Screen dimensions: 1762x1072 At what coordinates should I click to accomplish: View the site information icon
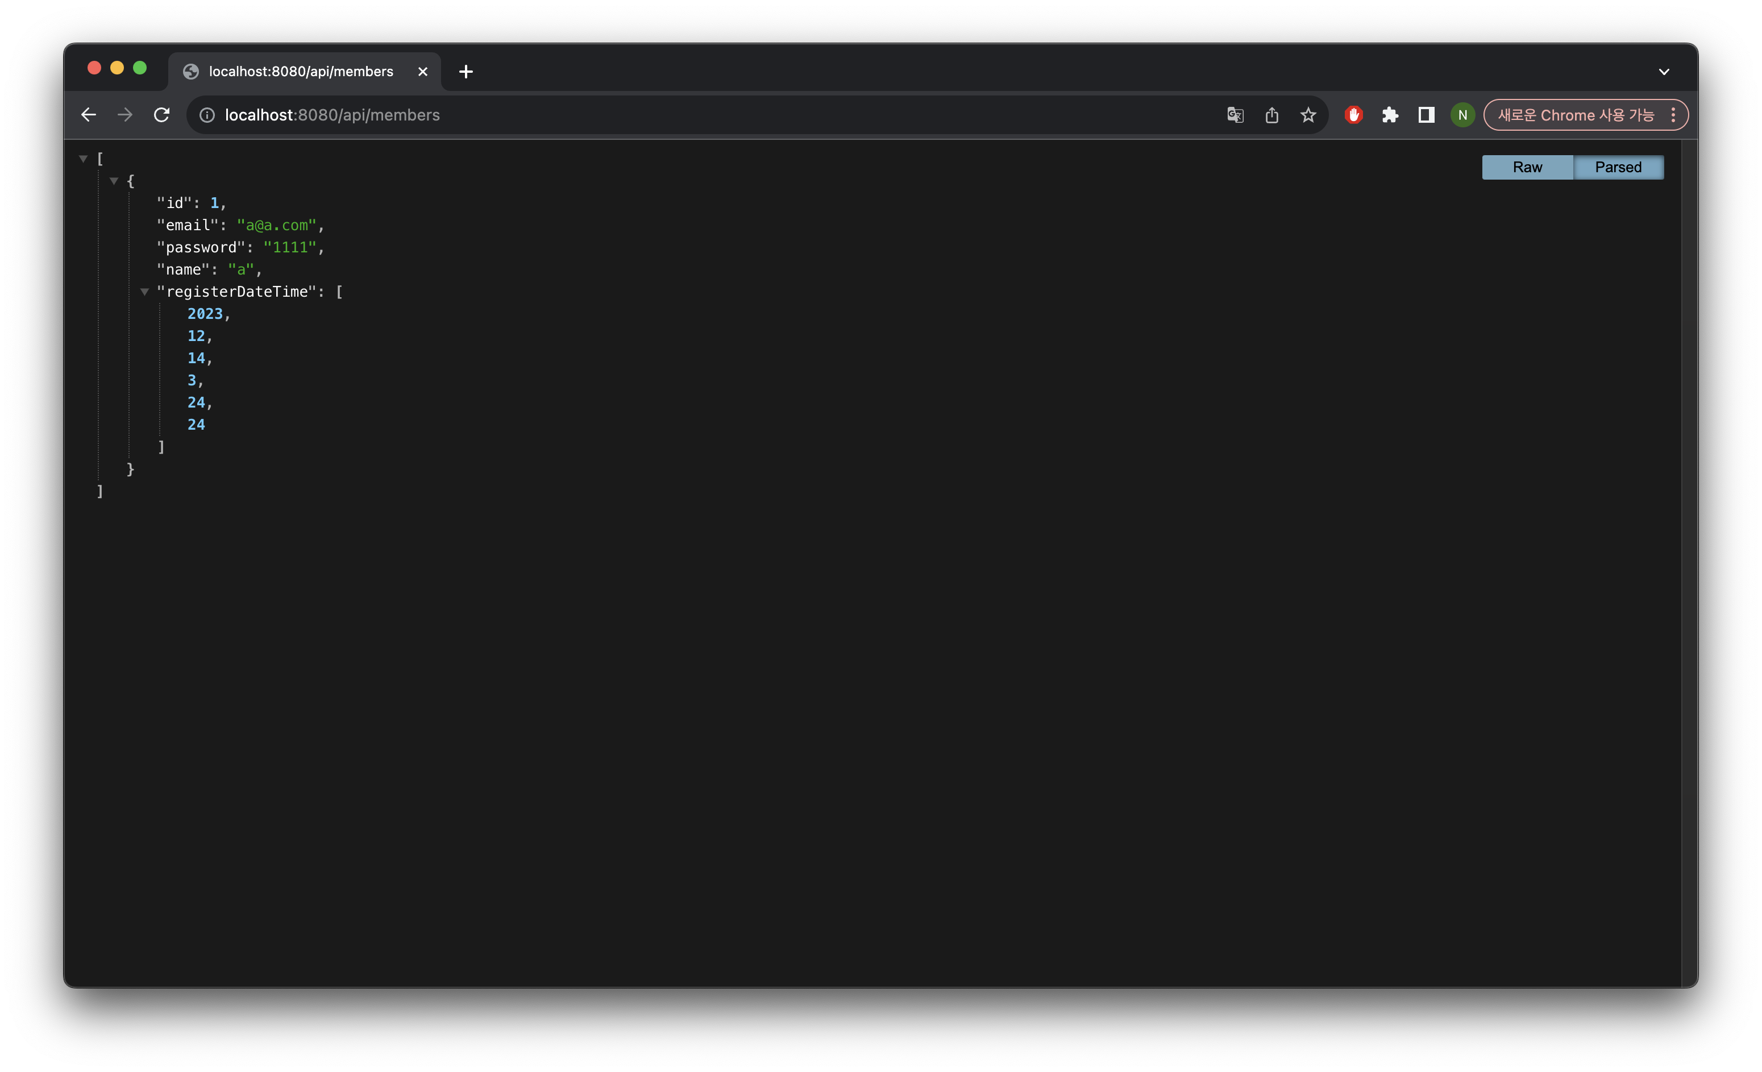[207, 115]
